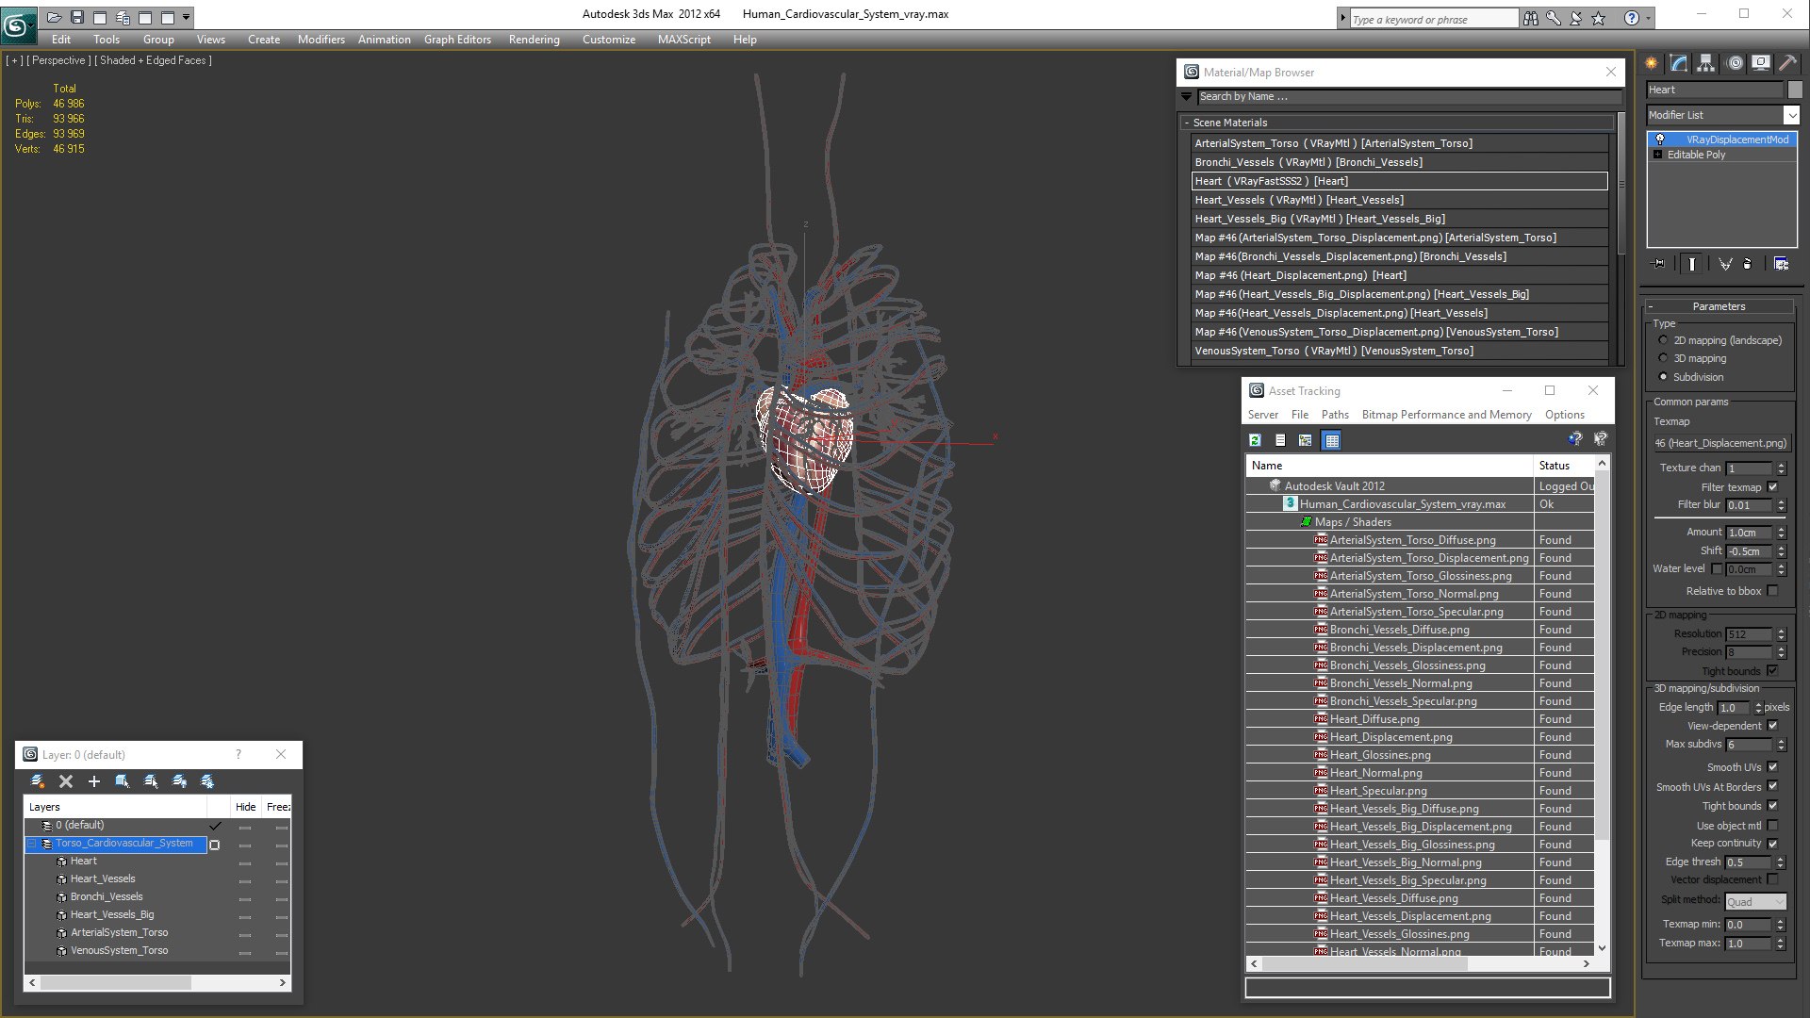
Task: Toggle Filter texmap checkbox
Action: point(1773,487)
